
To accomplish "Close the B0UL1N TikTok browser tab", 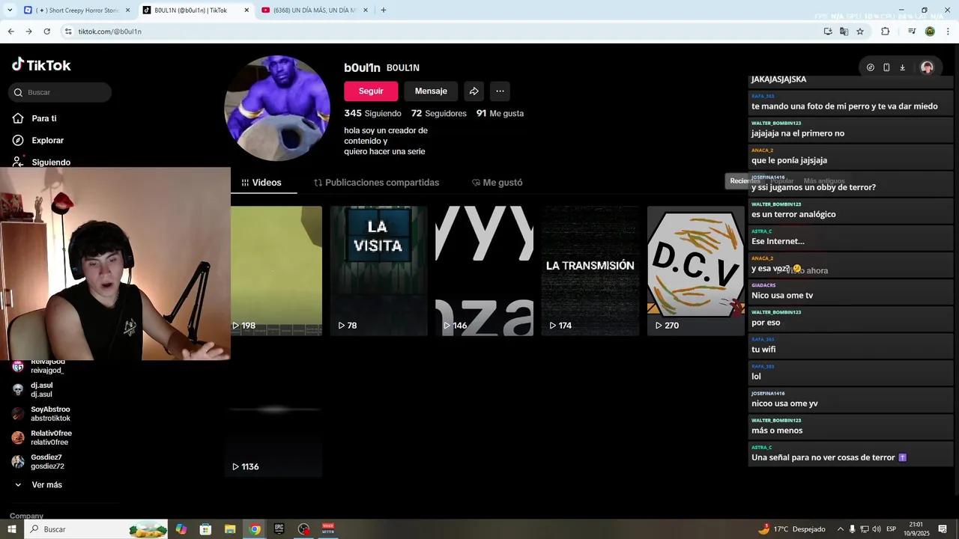I will (246, 10).
